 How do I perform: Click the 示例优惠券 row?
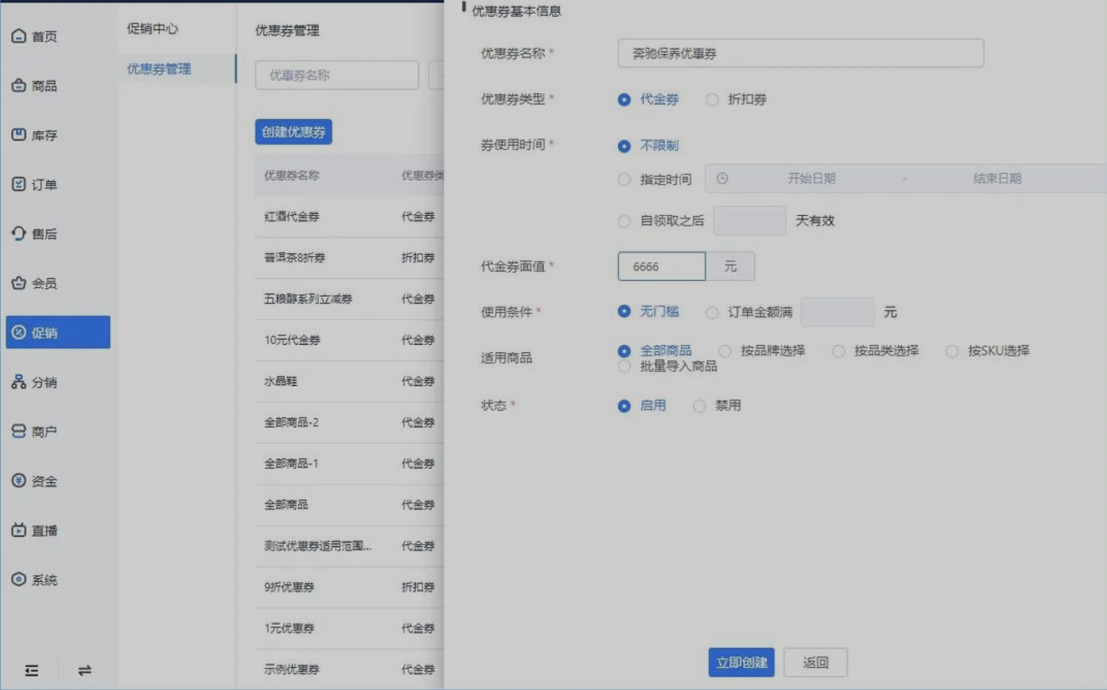(x=349, y=669)
